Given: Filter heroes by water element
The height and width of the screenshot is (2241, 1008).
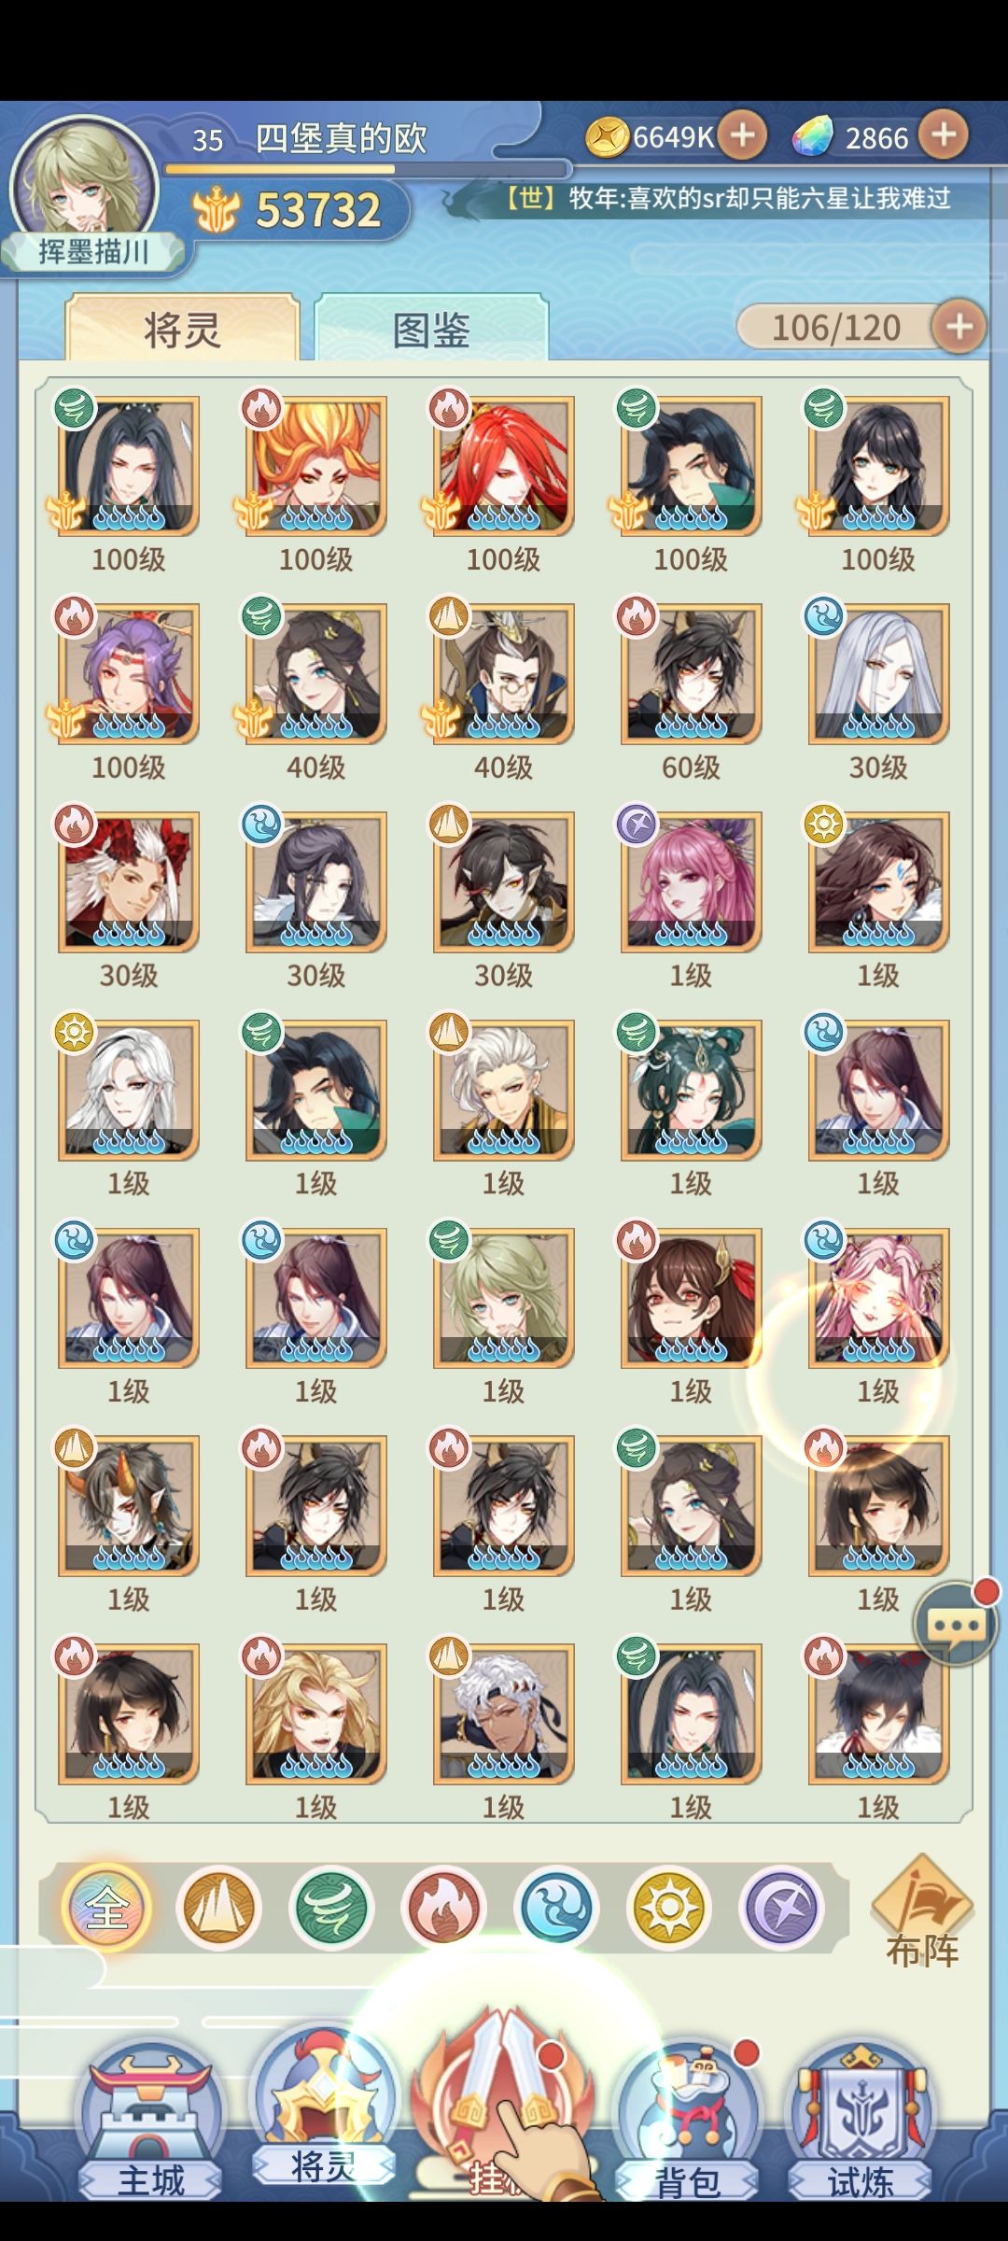Looking at the screenshot, I should coord(556,1910).
